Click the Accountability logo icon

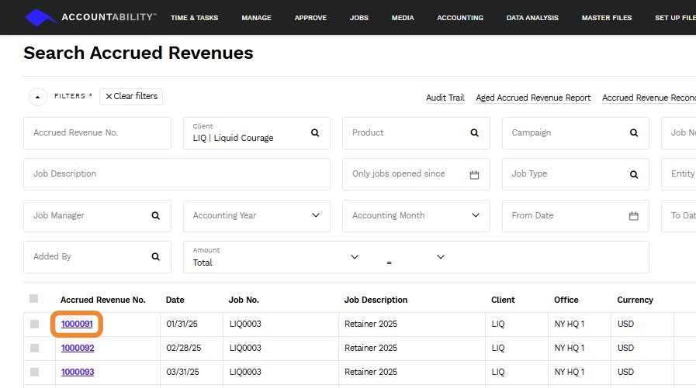40,17
